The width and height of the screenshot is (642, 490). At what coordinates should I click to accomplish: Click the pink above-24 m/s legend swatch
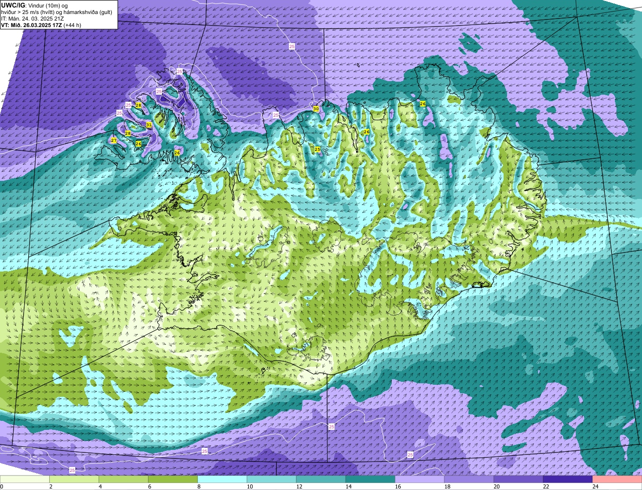tap(617, 479)
